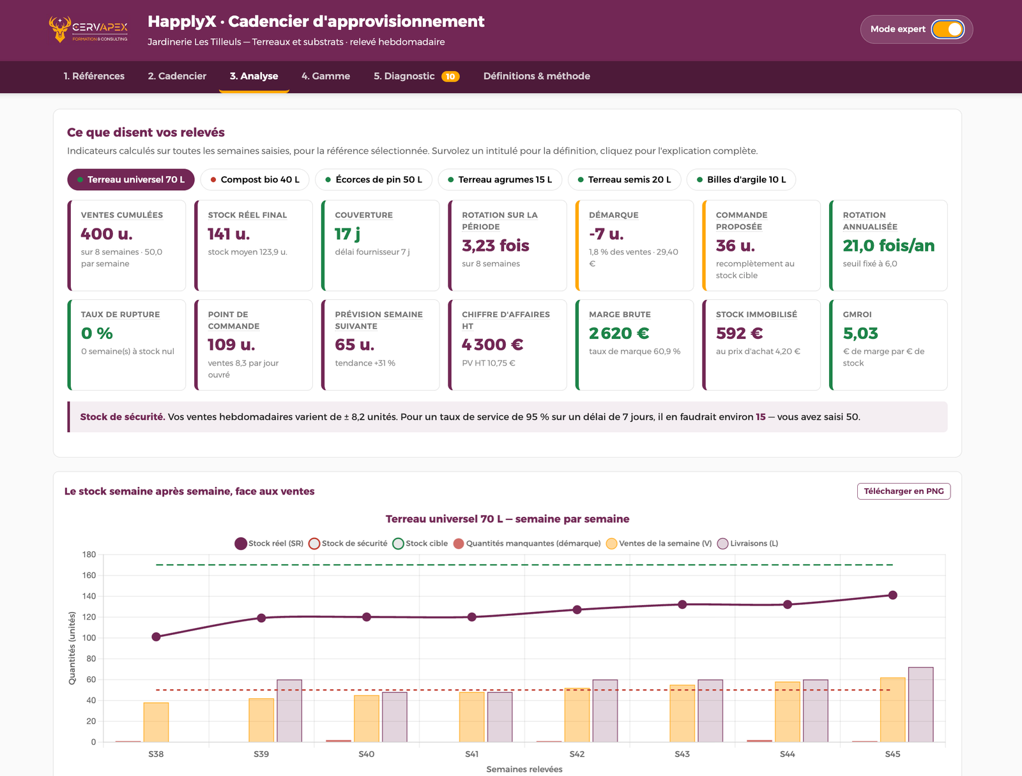Select the Écorces de pin 50 L chip

374,180
